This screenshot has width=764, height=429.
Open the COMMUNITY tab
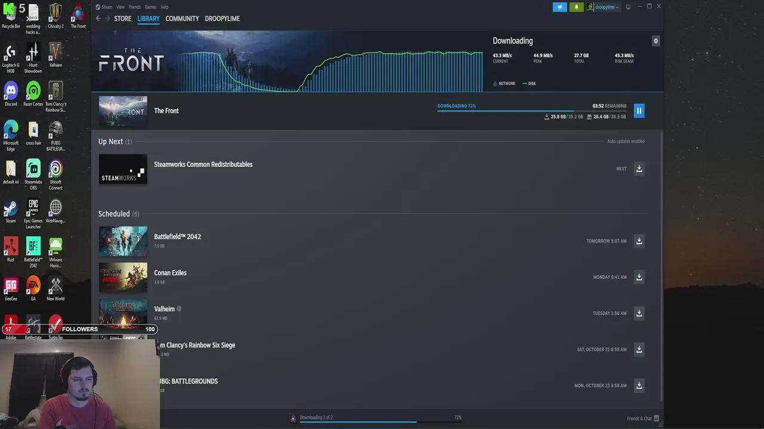click(x=182, y=18)
